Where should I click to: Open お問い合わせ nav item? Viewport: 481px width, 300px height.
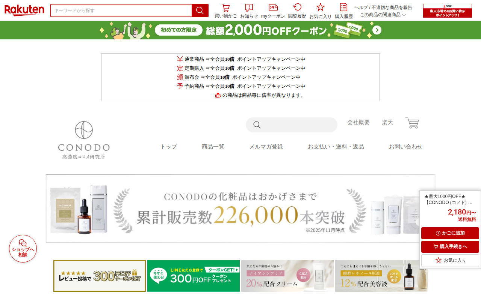[x=406, y=147]
